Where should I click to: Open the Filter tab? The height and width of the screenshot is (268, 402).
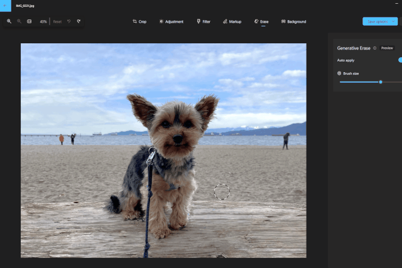point(204,21)
